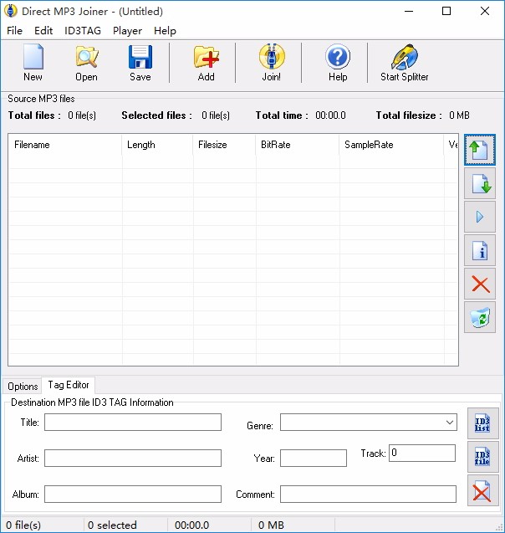Remove selected file with red X
This screenshot has width=505, height=533.
pyautogui.click(x=480, y=284)
